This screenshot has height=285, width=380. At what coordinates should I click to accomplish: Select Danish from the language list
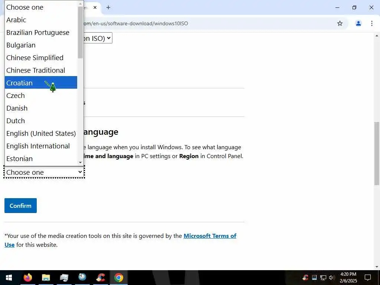tap(41, 108)
